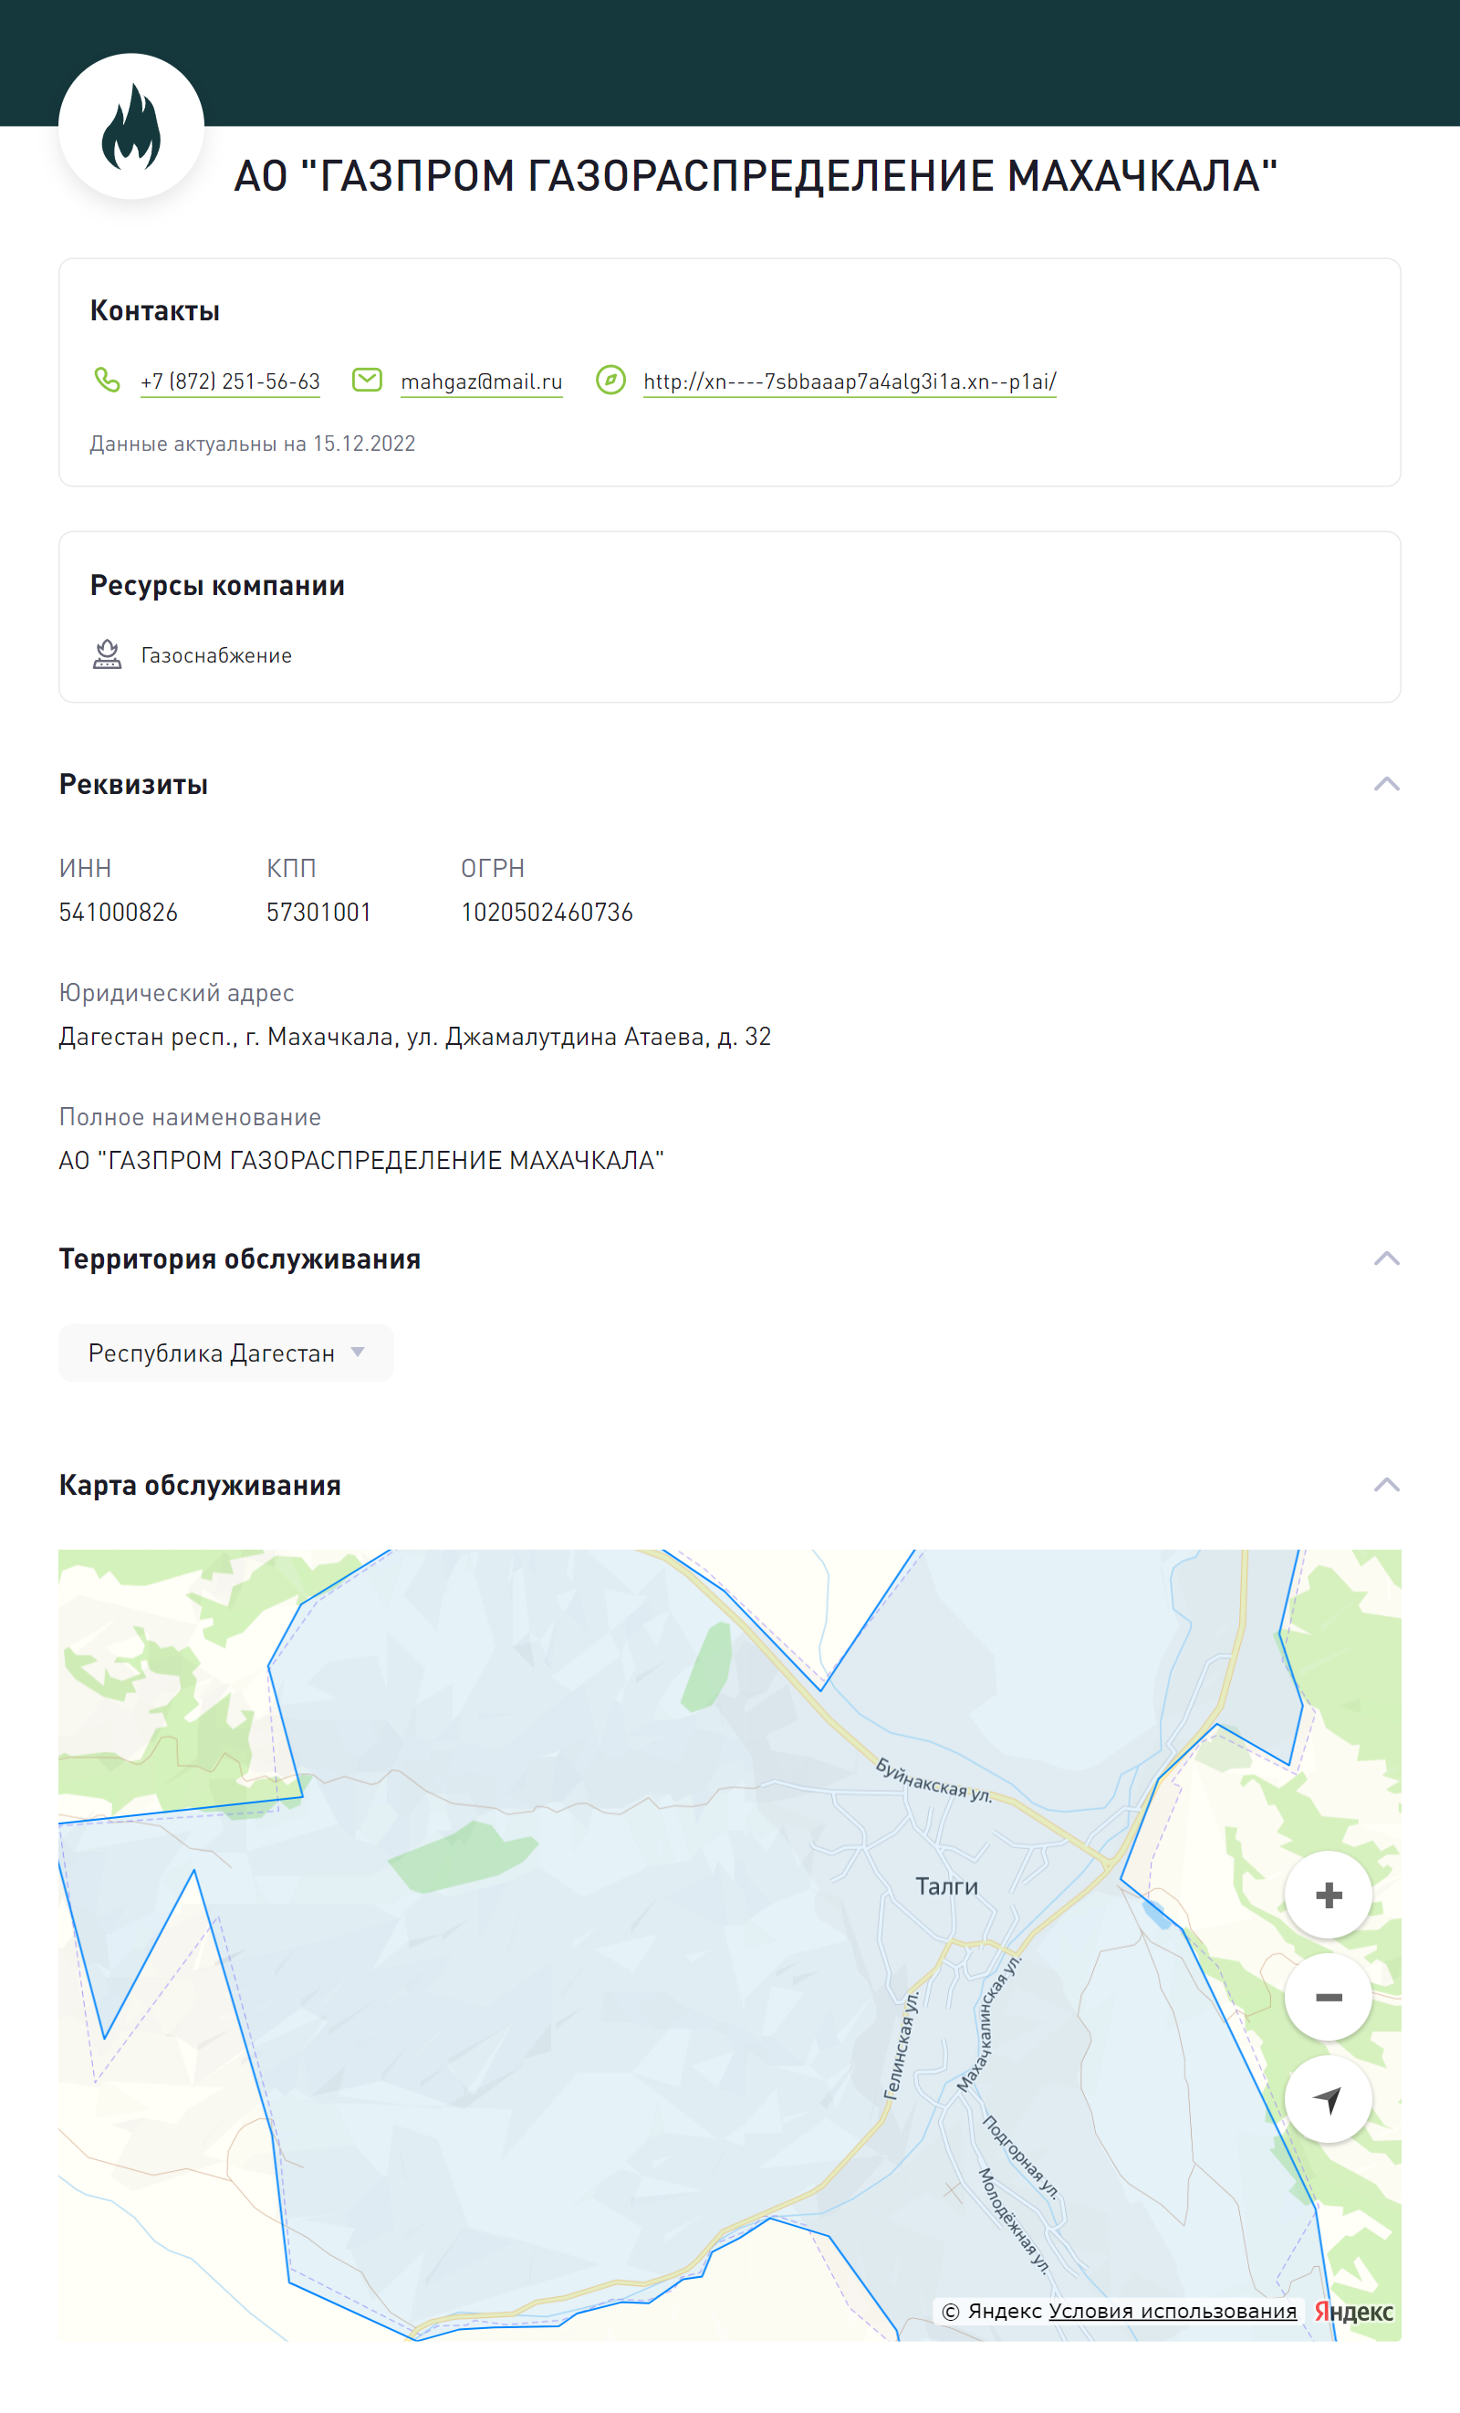Click the Талги label on the map

point(947,1886)
